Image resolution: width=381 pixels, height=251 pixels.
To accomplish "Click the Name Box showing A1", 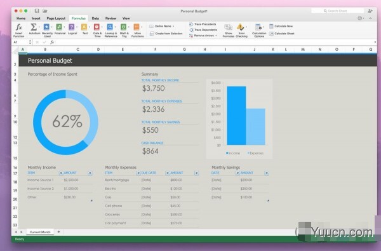I will (20, 43).
